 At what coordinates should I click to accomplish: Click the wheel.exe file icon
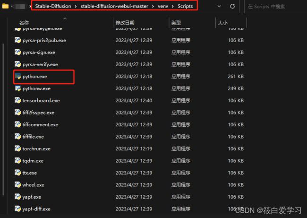18,185
